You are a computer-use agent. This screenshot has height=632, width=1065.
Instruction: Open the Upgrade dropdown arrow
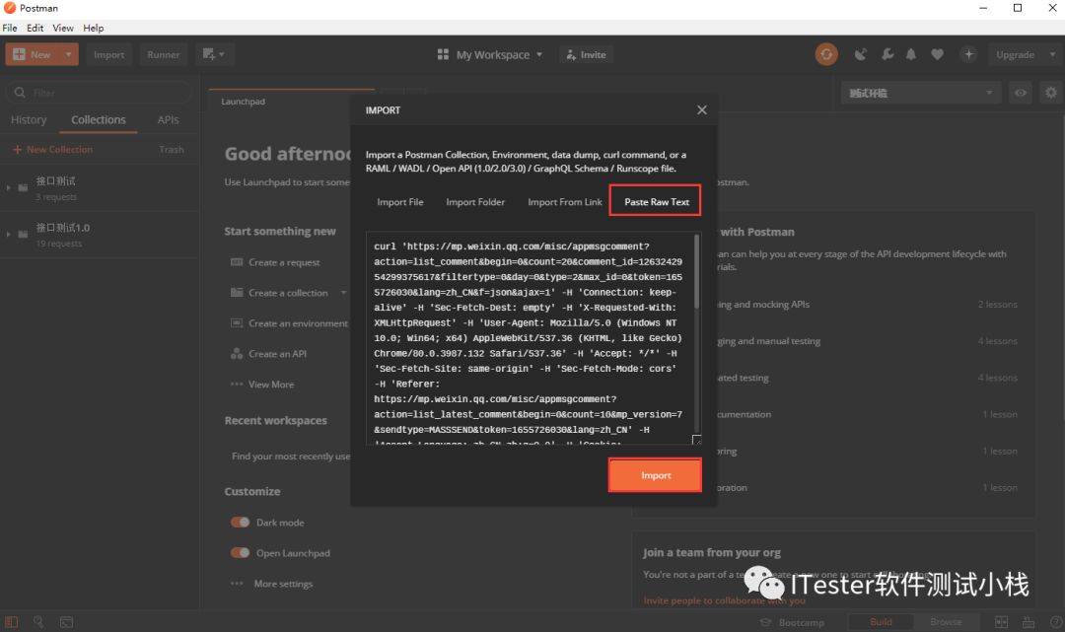point(1053,54)
